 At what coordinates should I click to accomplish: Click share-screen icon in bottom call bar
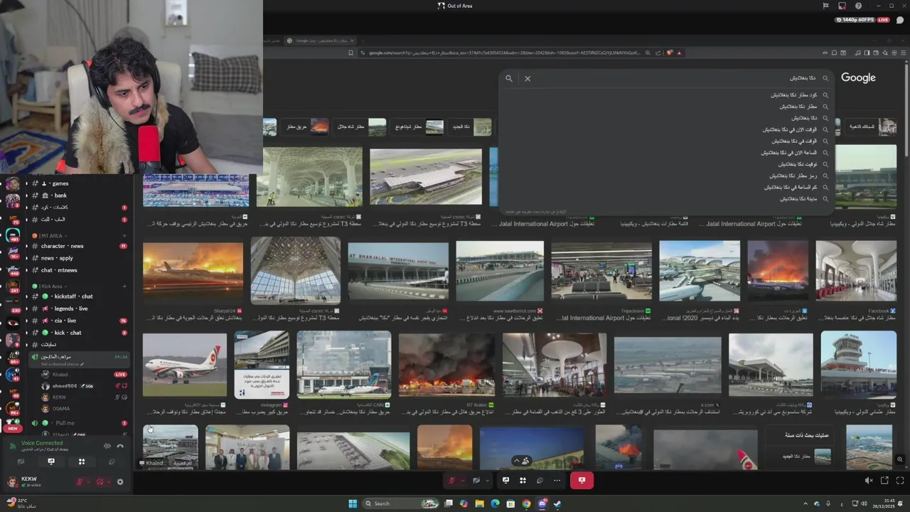[505, 480]
